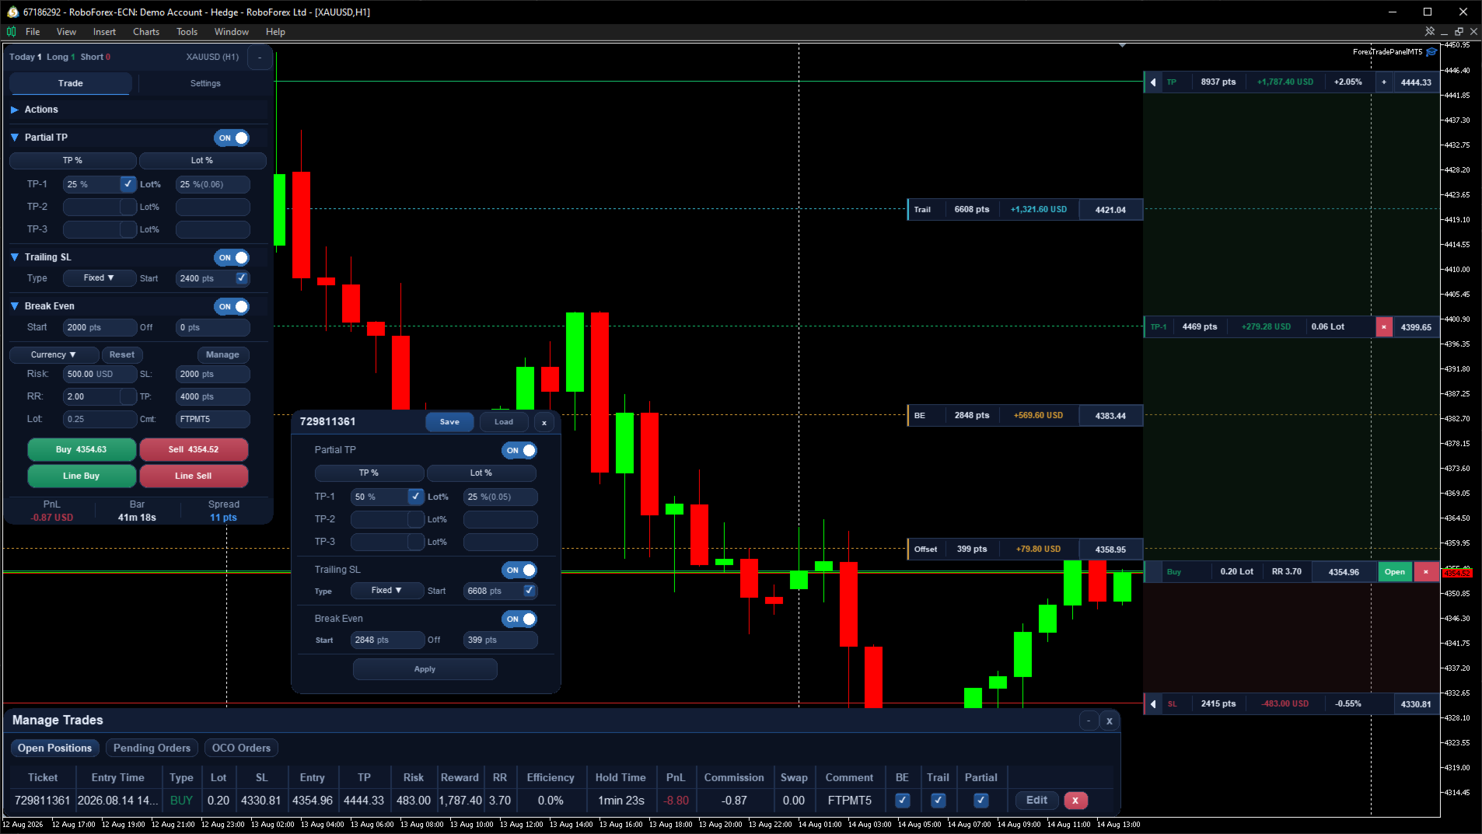Viewport: 1482px width, 834px height.
Task: Switch to the Settings tab
Action: [x=205, y=84]
